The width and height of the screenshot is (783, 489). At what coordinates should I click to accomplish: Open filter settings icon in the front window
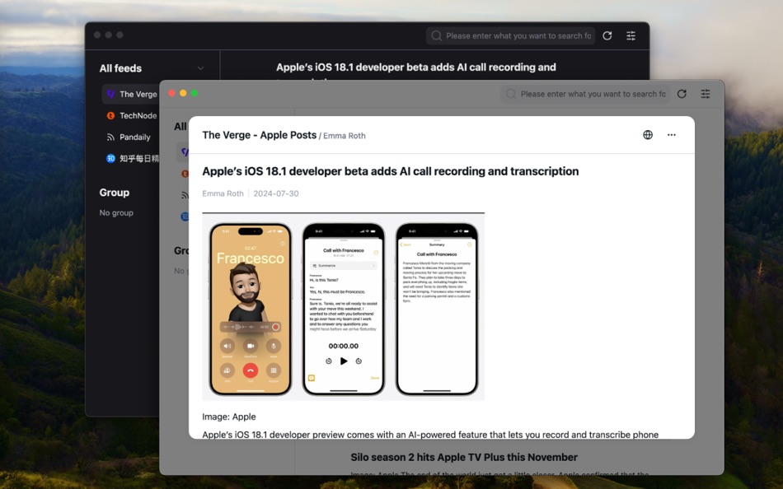coord(705,94)
